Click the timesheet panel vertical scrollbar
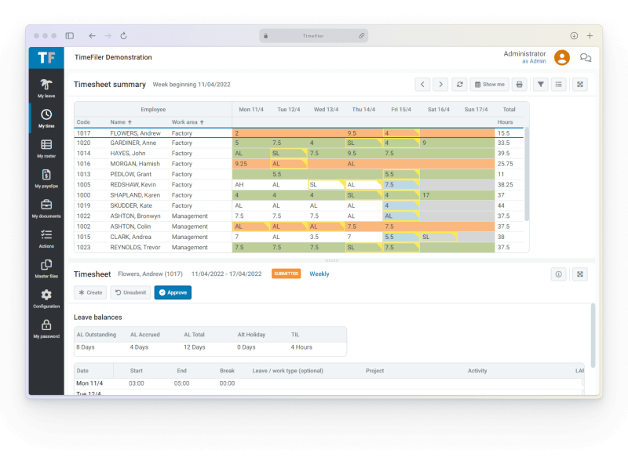 593,336
